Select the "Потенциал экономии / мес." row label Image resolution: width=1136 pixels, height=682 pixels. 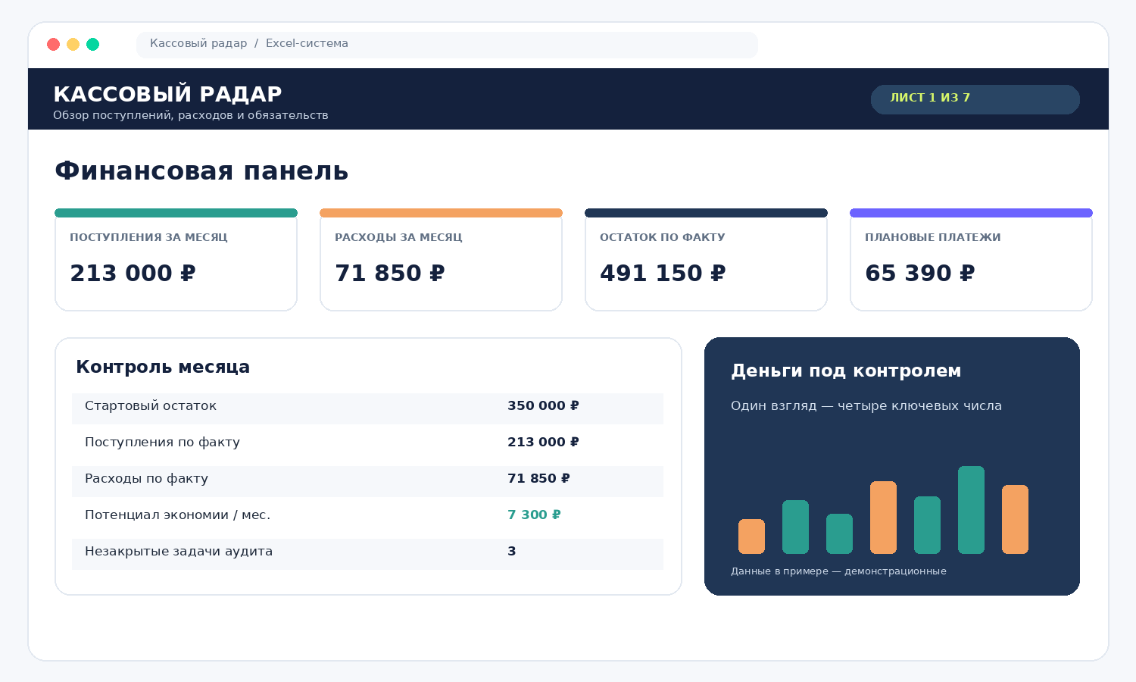coord(177,515)
